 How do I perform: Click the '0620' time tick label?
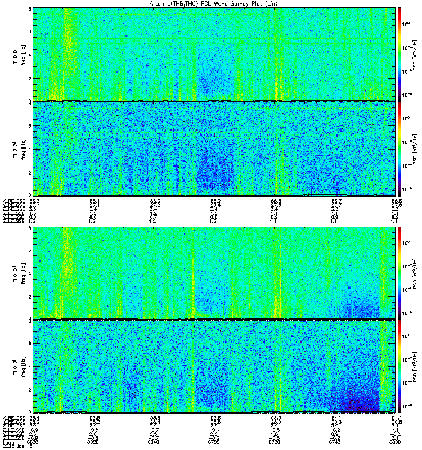[x=93, y=442]
